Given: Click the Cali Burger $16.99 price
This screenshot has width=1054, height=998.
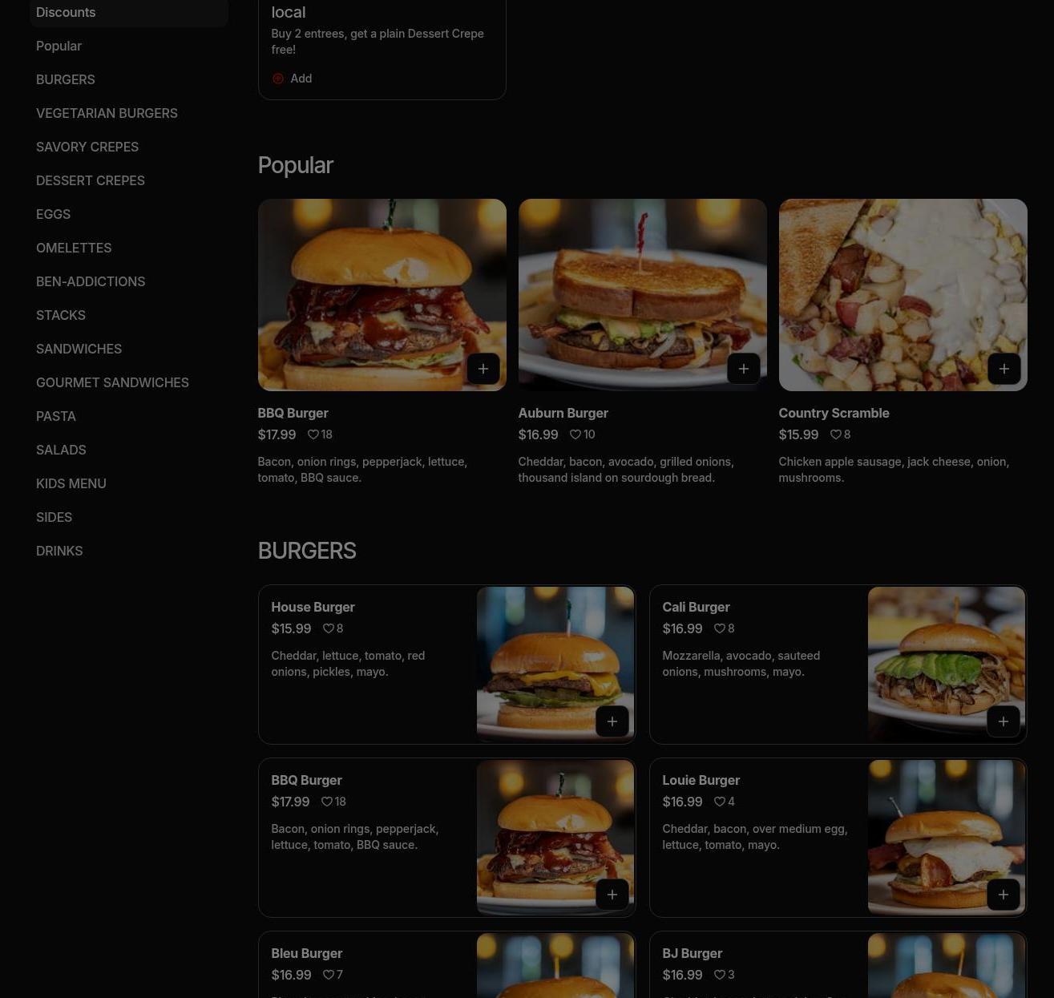Looking at the screenshot, I should coord(682,629).
